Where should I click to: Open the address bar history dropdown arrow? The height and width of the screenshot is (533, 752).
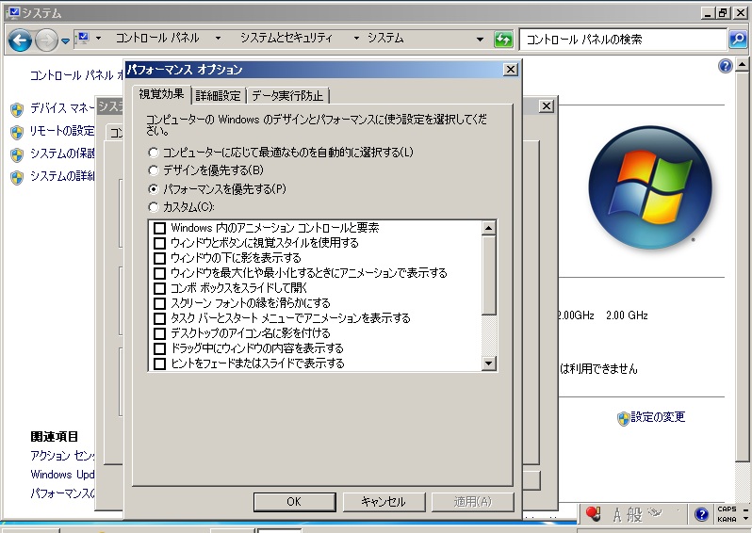pos(481,39)
